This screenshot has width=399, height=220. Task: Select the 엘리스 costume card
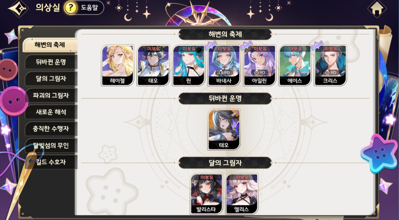[x=242, y=194]
